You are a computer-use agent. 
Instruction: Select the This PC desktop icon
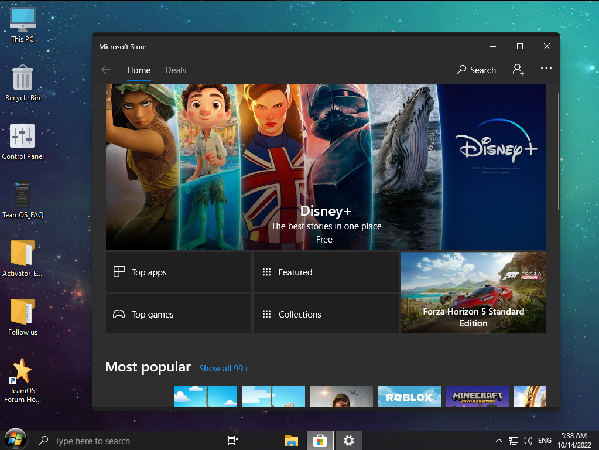point(22,25)
